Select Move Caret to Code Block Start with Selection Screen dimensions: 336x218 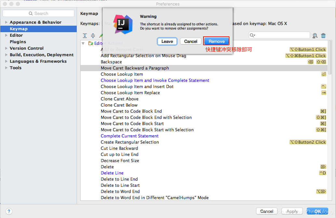point(147,130)
